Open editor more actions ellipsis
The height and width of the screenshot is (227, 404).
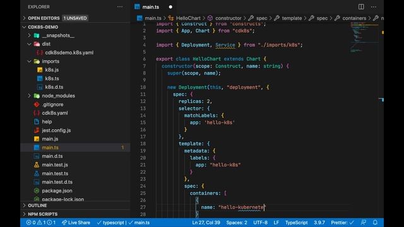pyautogui.click(x=374, y=7)
